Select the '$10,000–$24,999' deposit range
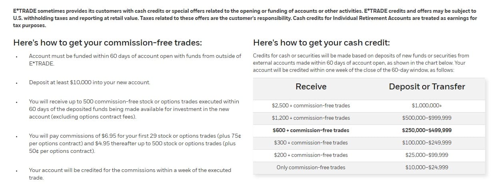Viewport: 497px width, 184px height. [x=427, y=168]
